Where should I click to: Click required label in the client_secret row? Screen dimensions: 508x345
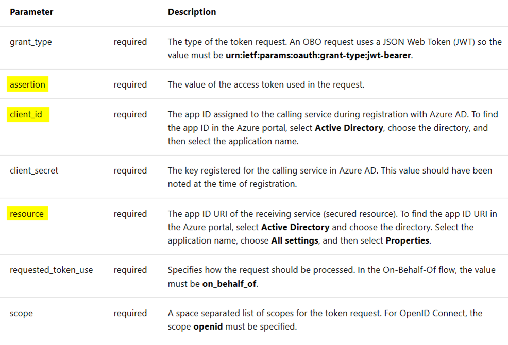[130, 171]
